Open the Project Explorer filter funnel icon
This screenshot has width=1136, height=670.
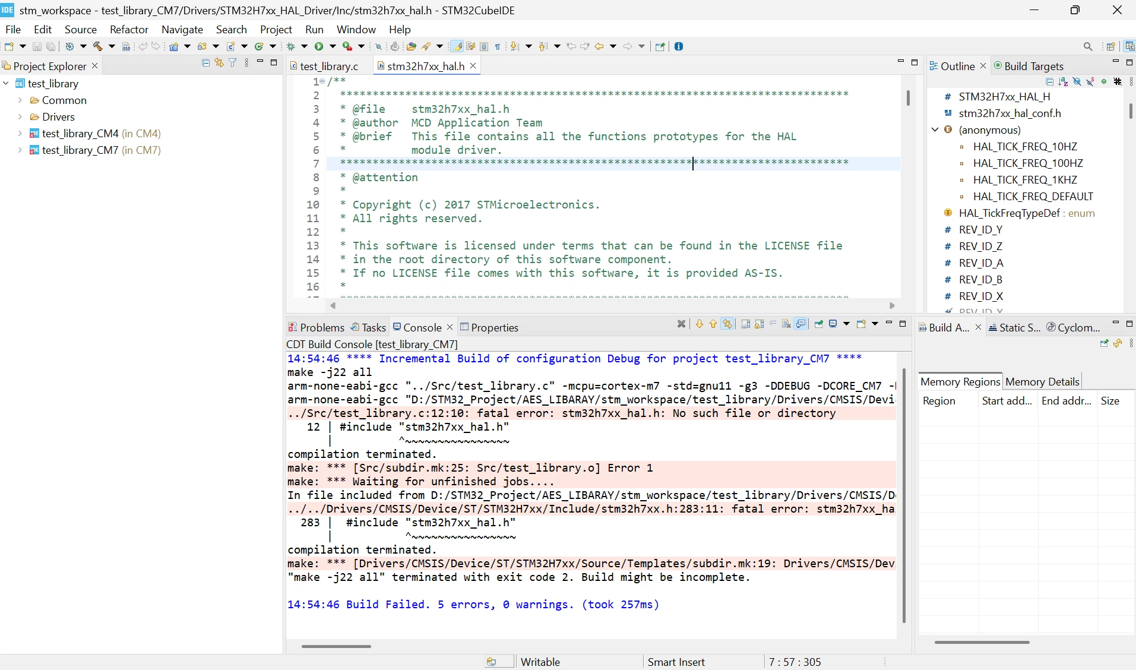(233, 62)
